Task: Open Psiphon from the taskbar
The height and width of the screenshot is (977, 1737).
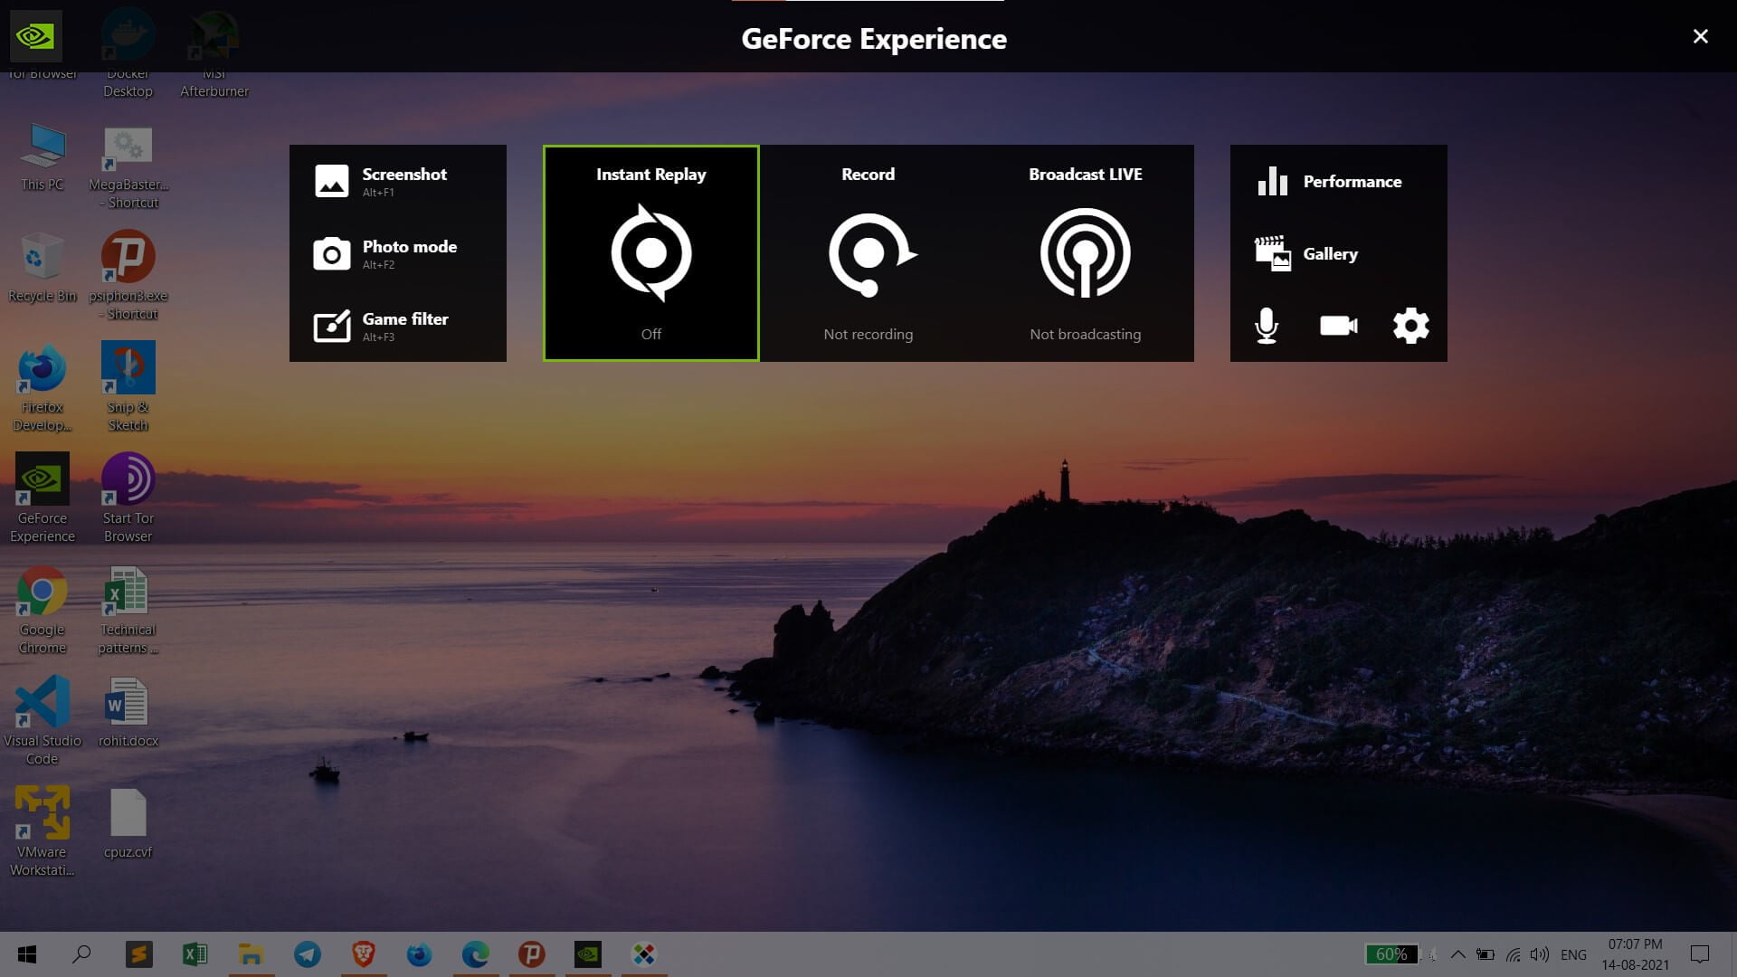Action: coord(532,954)
